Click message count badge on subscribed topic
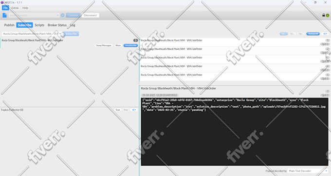The height and width of the screenshot is (176, 331). point(135,40)
